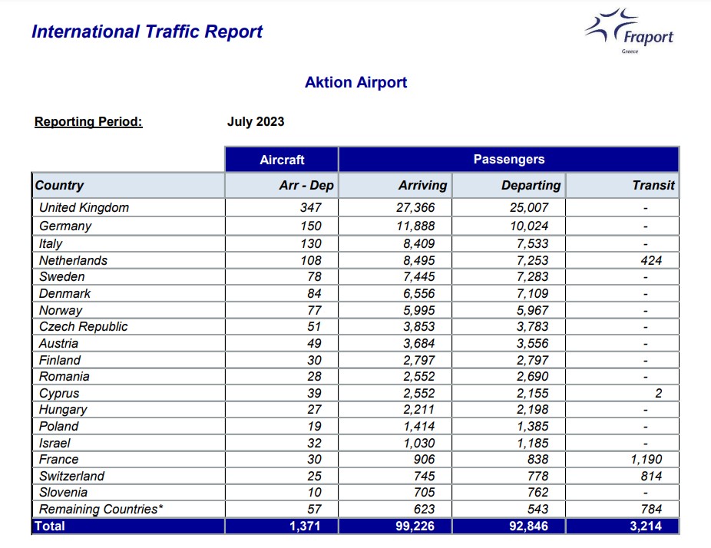The image size is (711, 548).
Task: Click Czech Republic arriving value 3,853
Action: click(419, 326)
